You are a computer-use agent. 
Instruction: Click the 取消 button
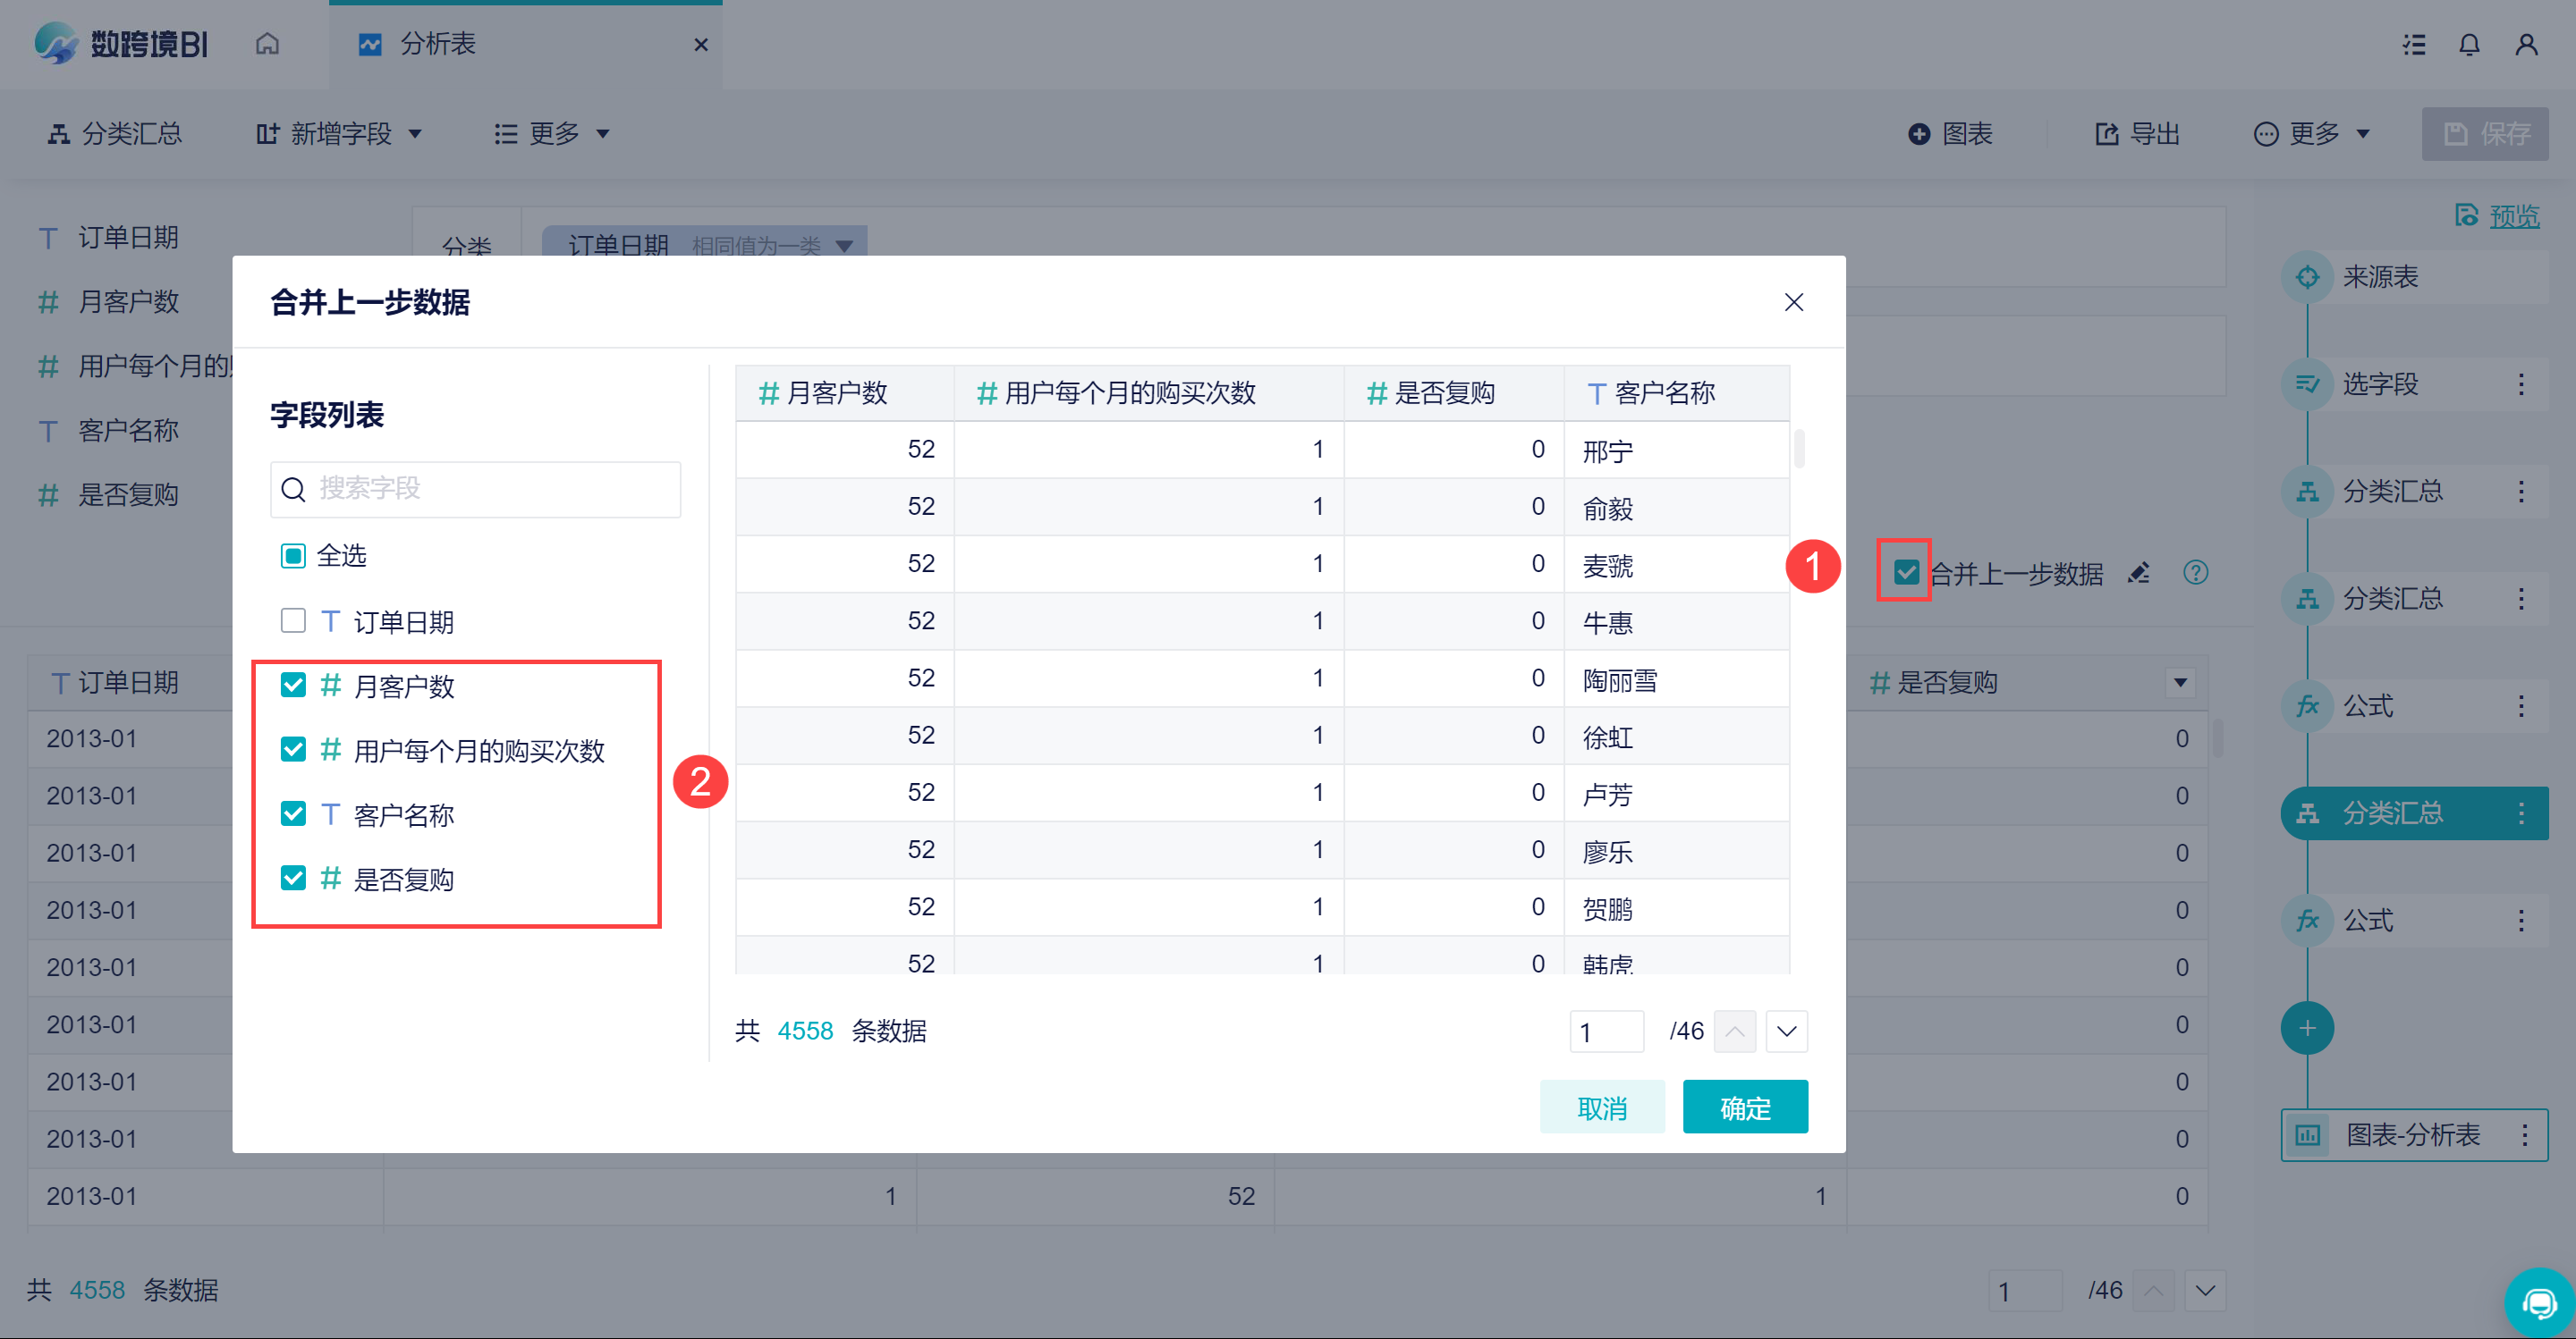click(x=1602, y=1107)
